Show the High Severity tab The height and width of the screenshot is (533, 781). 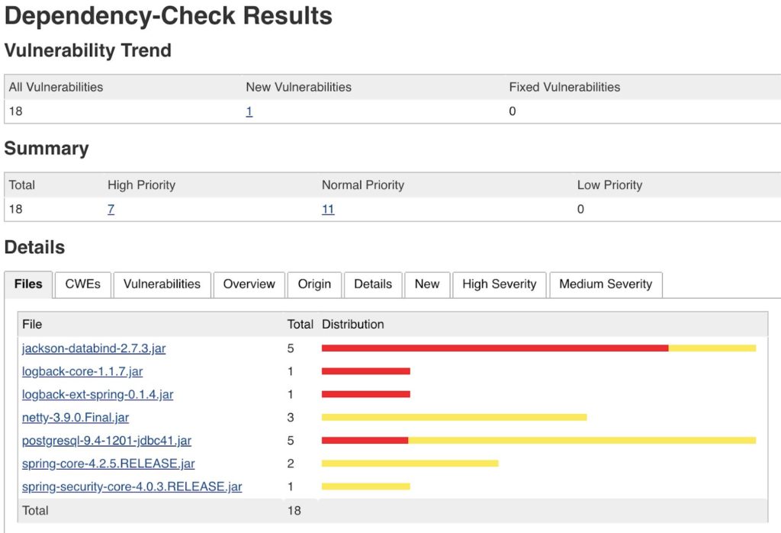499,284
